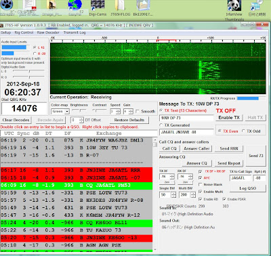The image size is (271, 256).
Task: Click the Rpt (#) report field
Action: tap(259, 178)
